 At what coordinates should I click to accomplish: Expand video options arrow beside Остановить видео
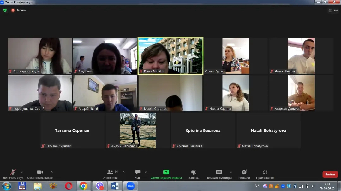51,172
